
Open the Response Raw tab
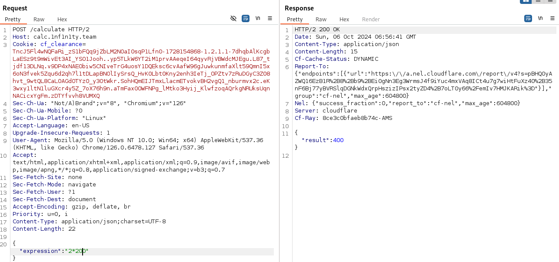321,19
